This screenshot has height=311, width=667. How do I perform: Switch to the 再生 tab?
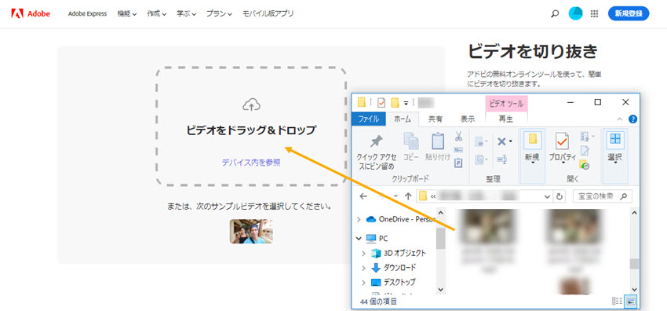point(506,119)
